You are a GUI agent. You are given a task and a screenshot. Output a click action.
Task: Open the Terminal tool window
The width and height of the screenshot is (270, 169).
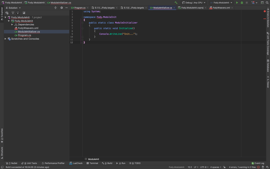pyautogui.click(x=92, y=163)
